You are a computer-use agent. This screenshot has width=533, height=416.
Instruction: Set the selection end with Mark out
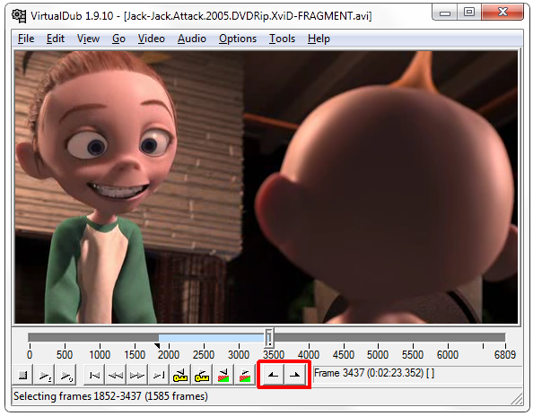click(294, 376)
